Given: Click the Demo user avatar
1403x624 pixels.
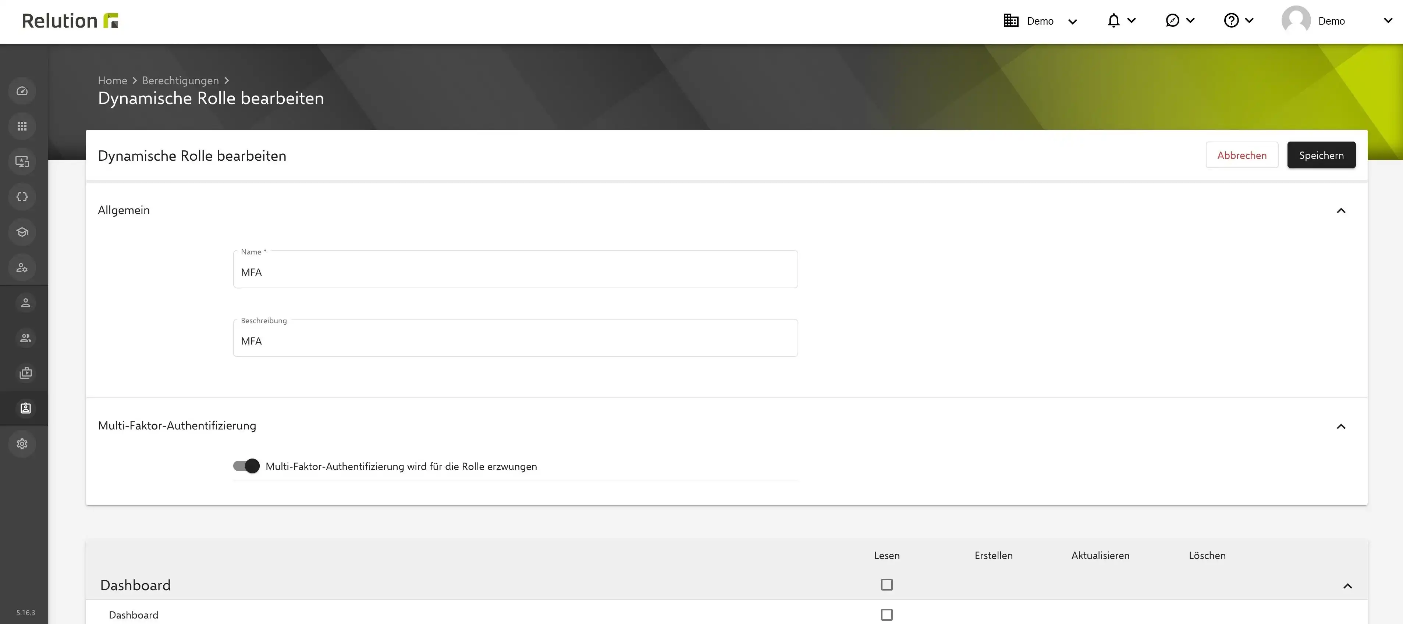Looking at the screenshot, I should (x=1296, y=21).
